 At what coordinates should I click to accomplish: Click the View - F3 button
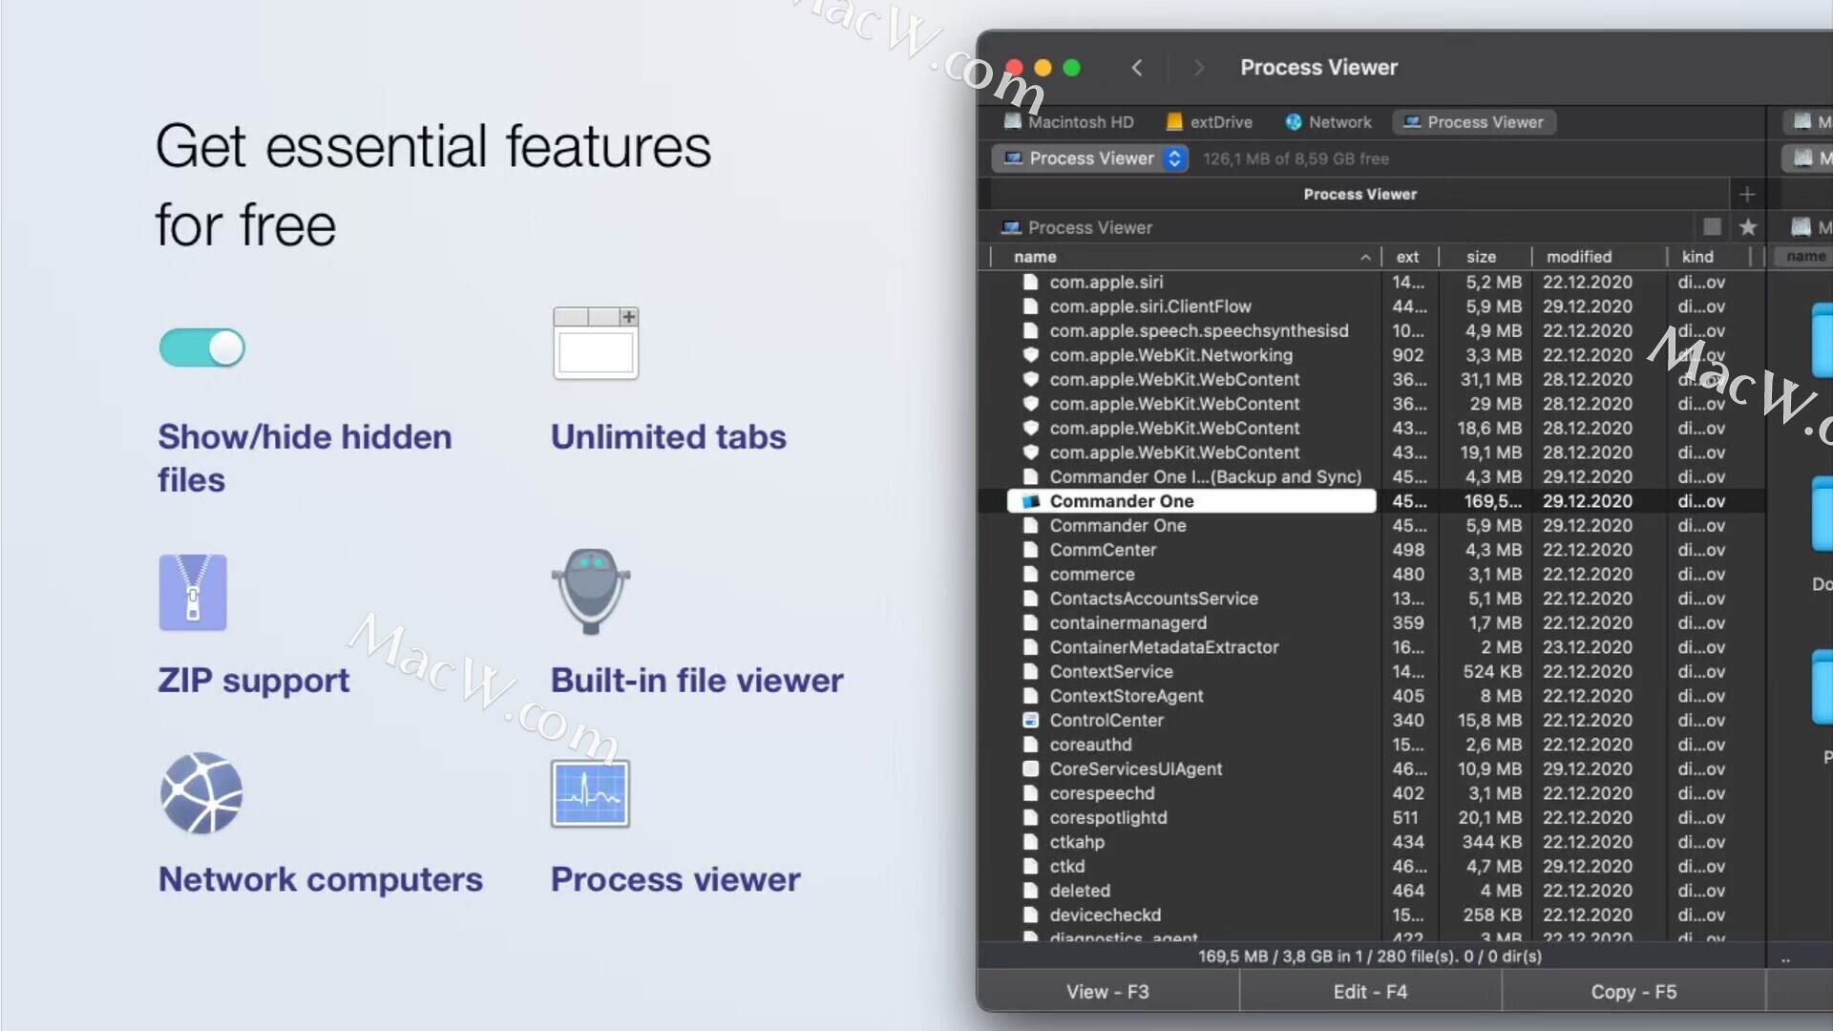[x=1108, y=992]
